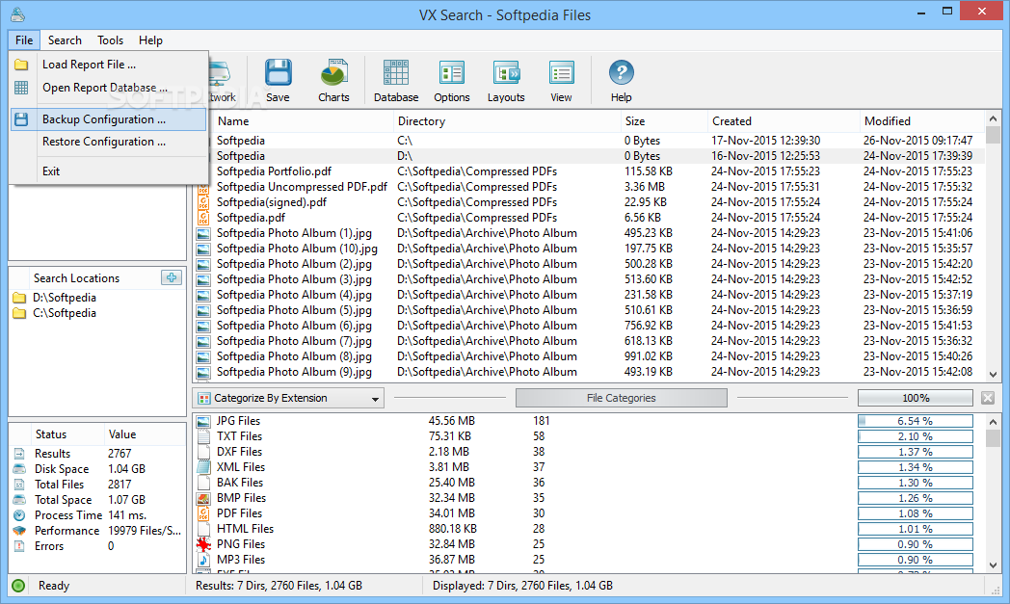Screen dimensions: 1010x604
Task: Click the Results 2767 status row
Action: click(98, 454)
